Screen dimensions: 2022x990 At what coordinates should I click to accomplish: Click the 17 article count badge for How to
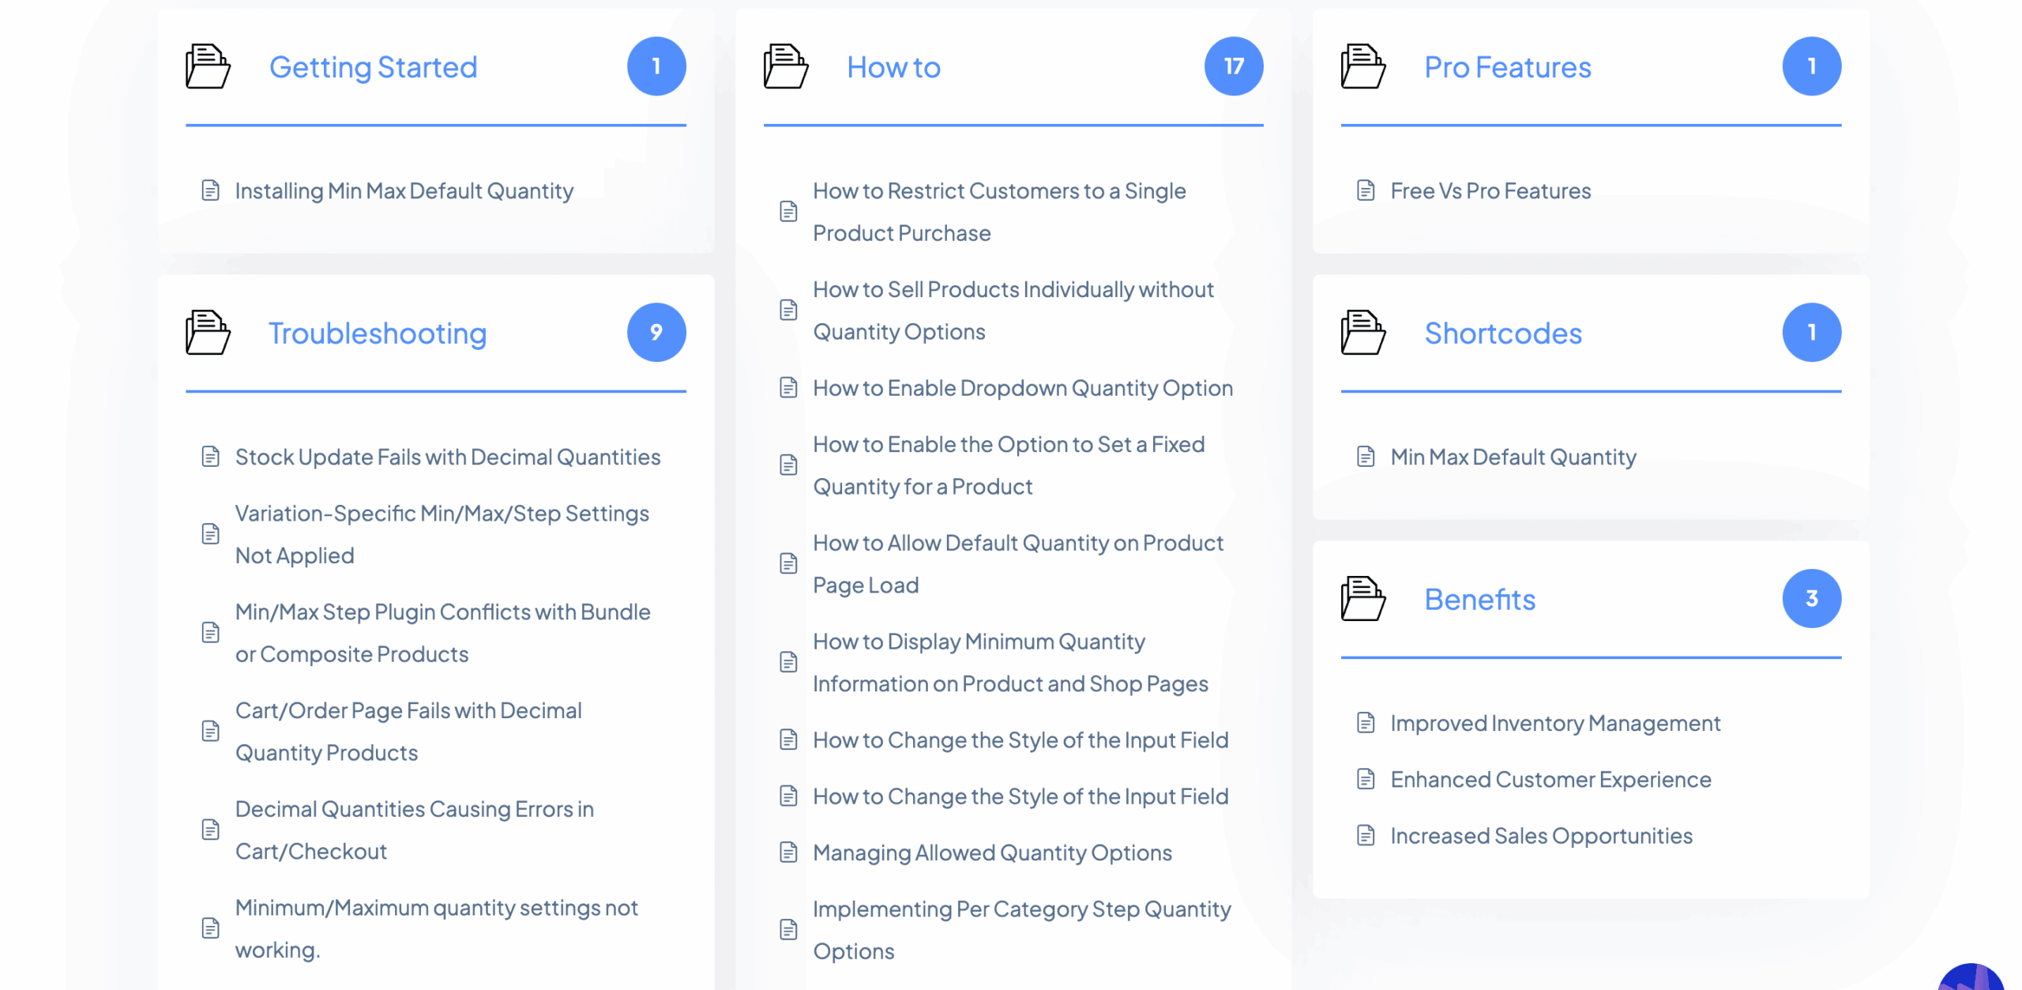[1233, 66]
